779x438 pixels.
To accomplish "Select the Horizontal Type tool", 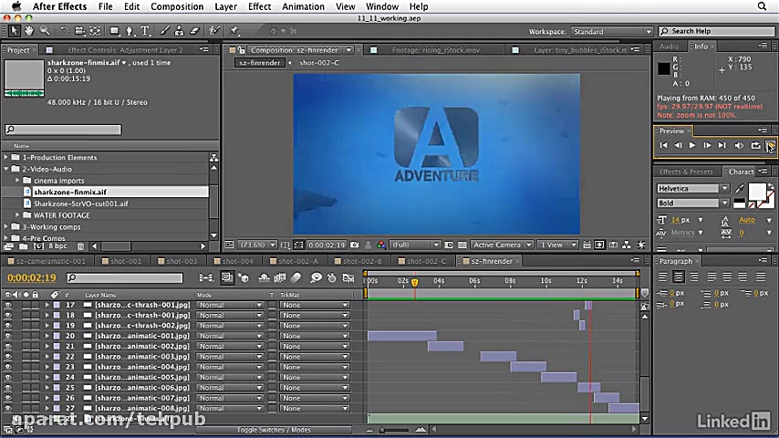I will coord(145,31).
